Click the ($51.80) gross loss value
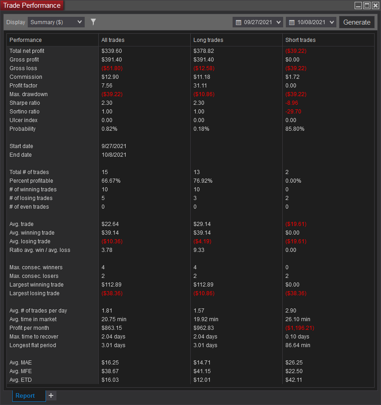This screenshot has width=381, height=405. pos(112,68)
